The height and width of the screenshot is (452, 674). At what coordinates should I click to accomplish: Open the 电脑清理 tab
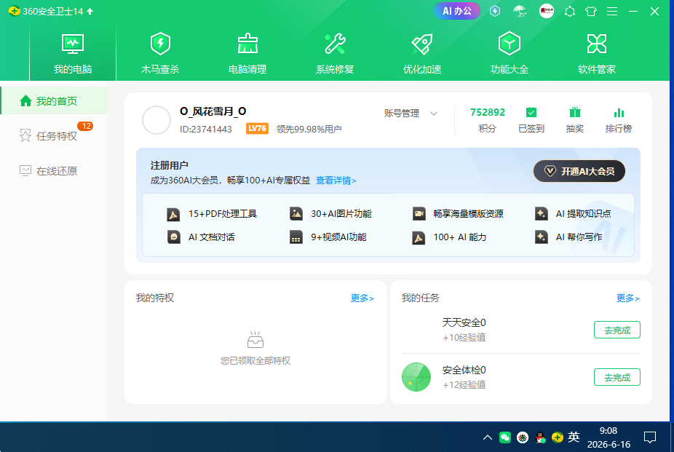pos(247,53)
